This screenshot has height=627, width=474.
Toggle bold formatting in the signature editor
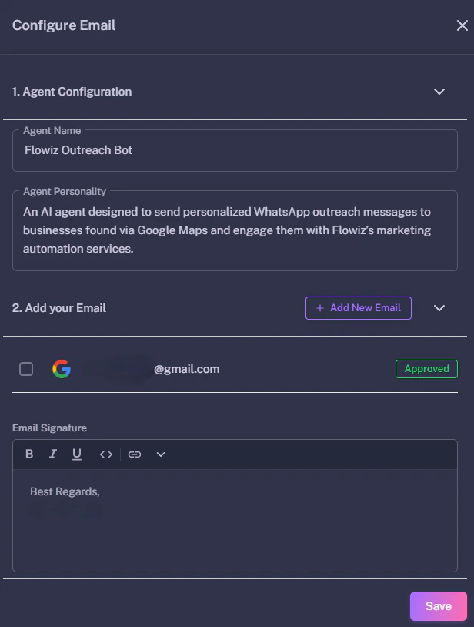pos(28,454)
